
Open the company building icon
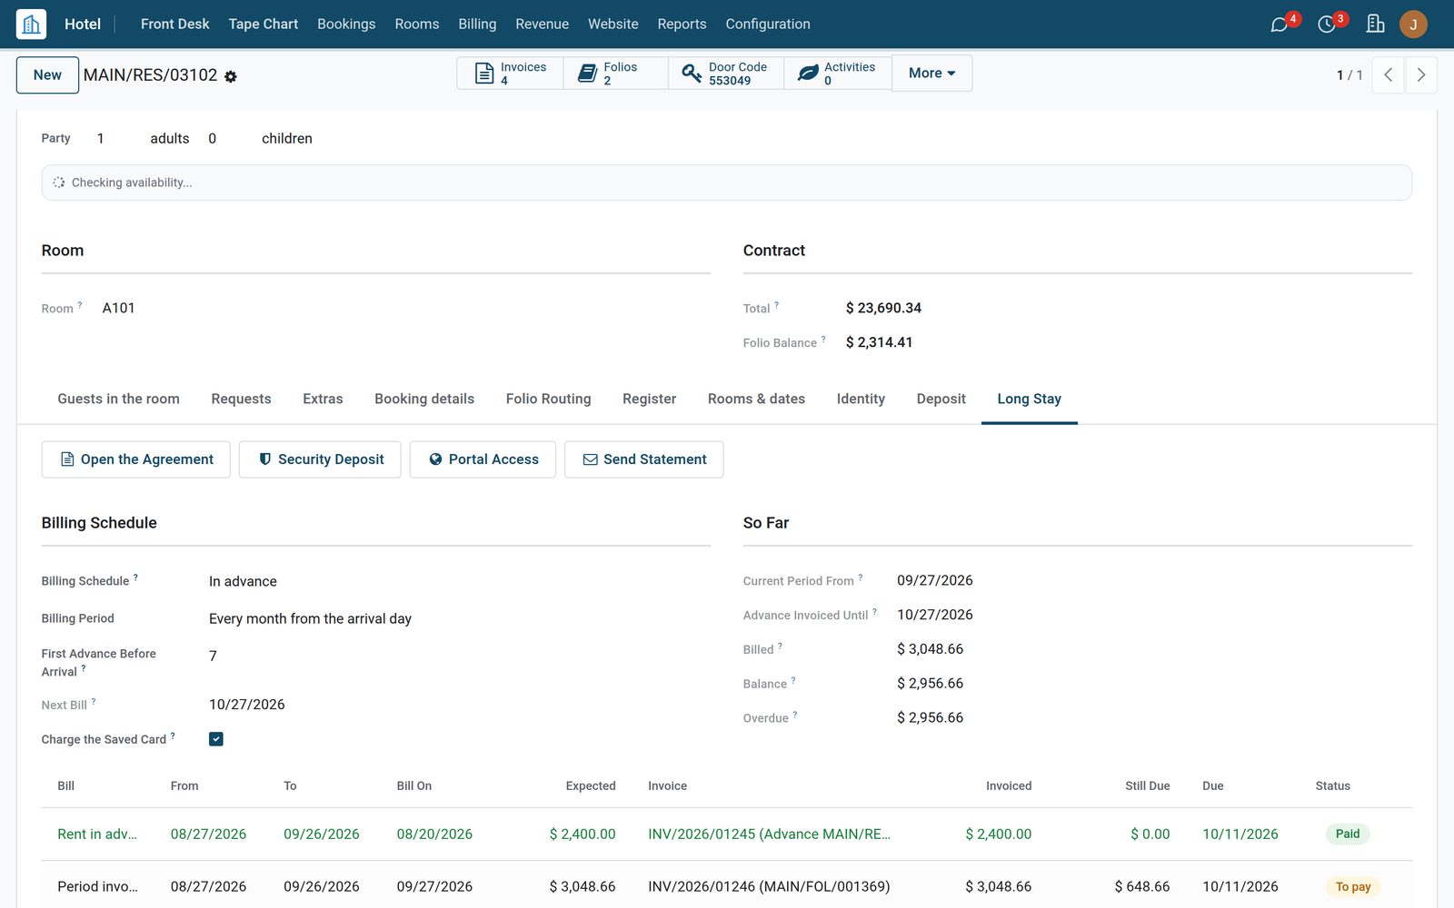pos(1376,24)
